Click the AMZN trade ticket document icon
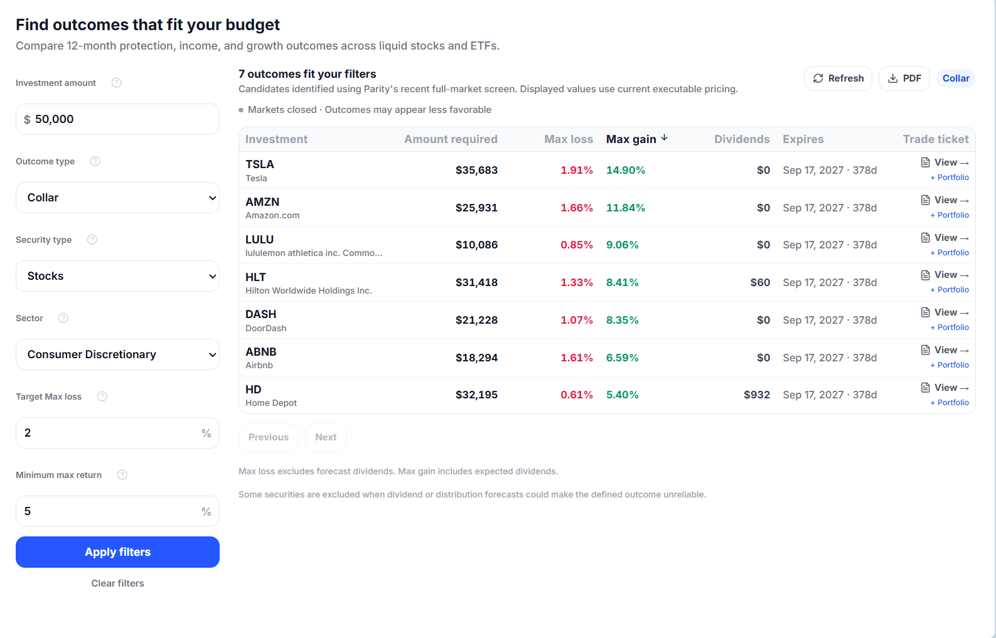This screenshot has height=638, width=996. point(925,200)
